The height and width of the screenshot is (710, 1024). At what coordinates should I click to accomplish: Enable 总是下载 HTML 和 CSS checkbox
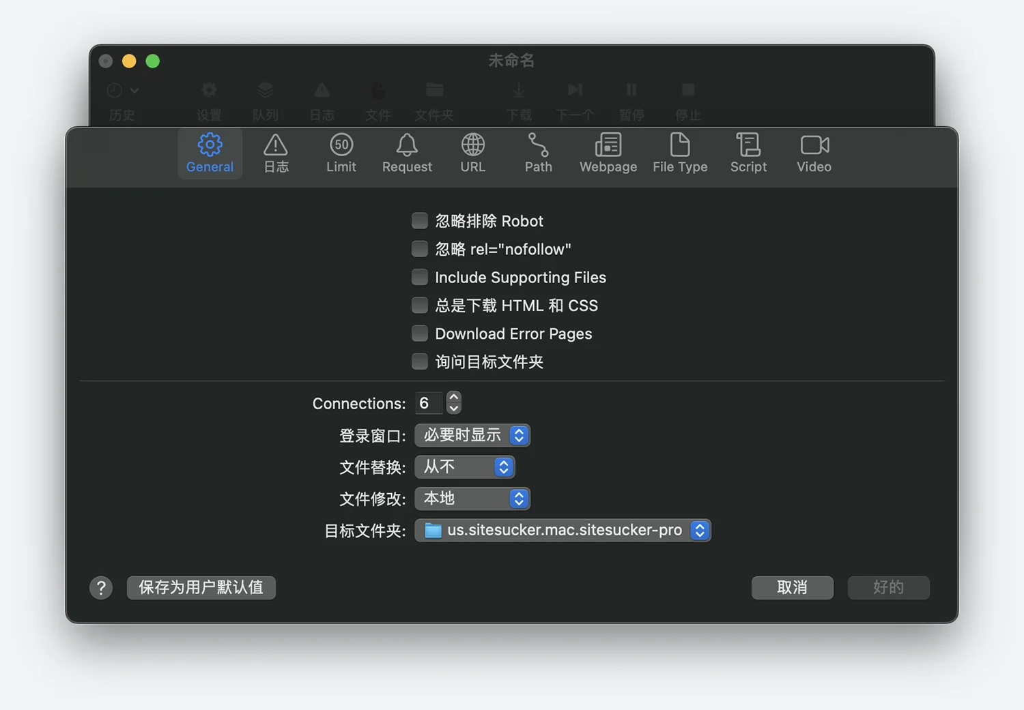[420, 305]
